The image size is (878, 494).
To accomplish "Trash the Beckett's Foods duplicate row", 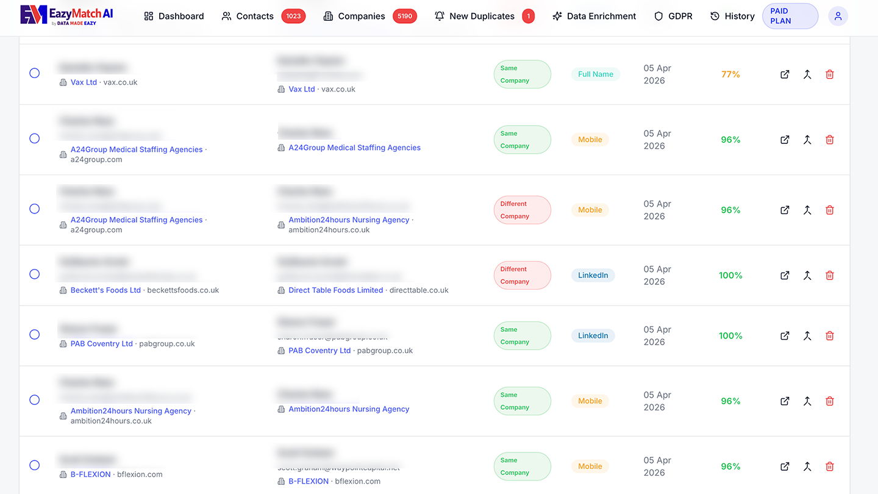I will (x=830, y=275).
